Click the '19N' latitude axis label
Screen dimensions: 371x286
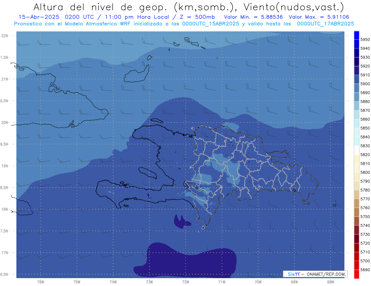pos(5,166)
